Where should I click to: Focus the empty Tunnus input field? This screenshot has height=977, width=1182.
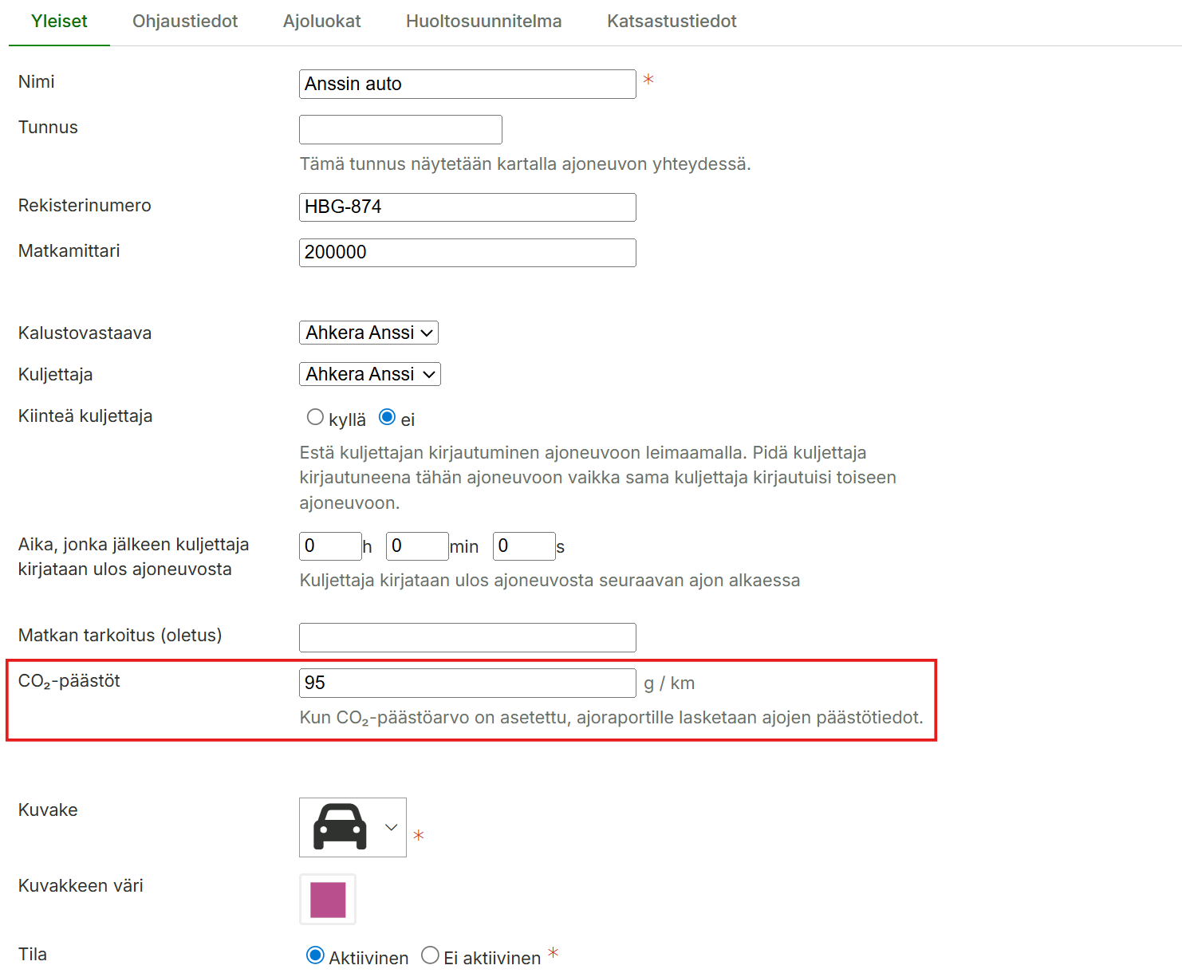coord(400,130)
